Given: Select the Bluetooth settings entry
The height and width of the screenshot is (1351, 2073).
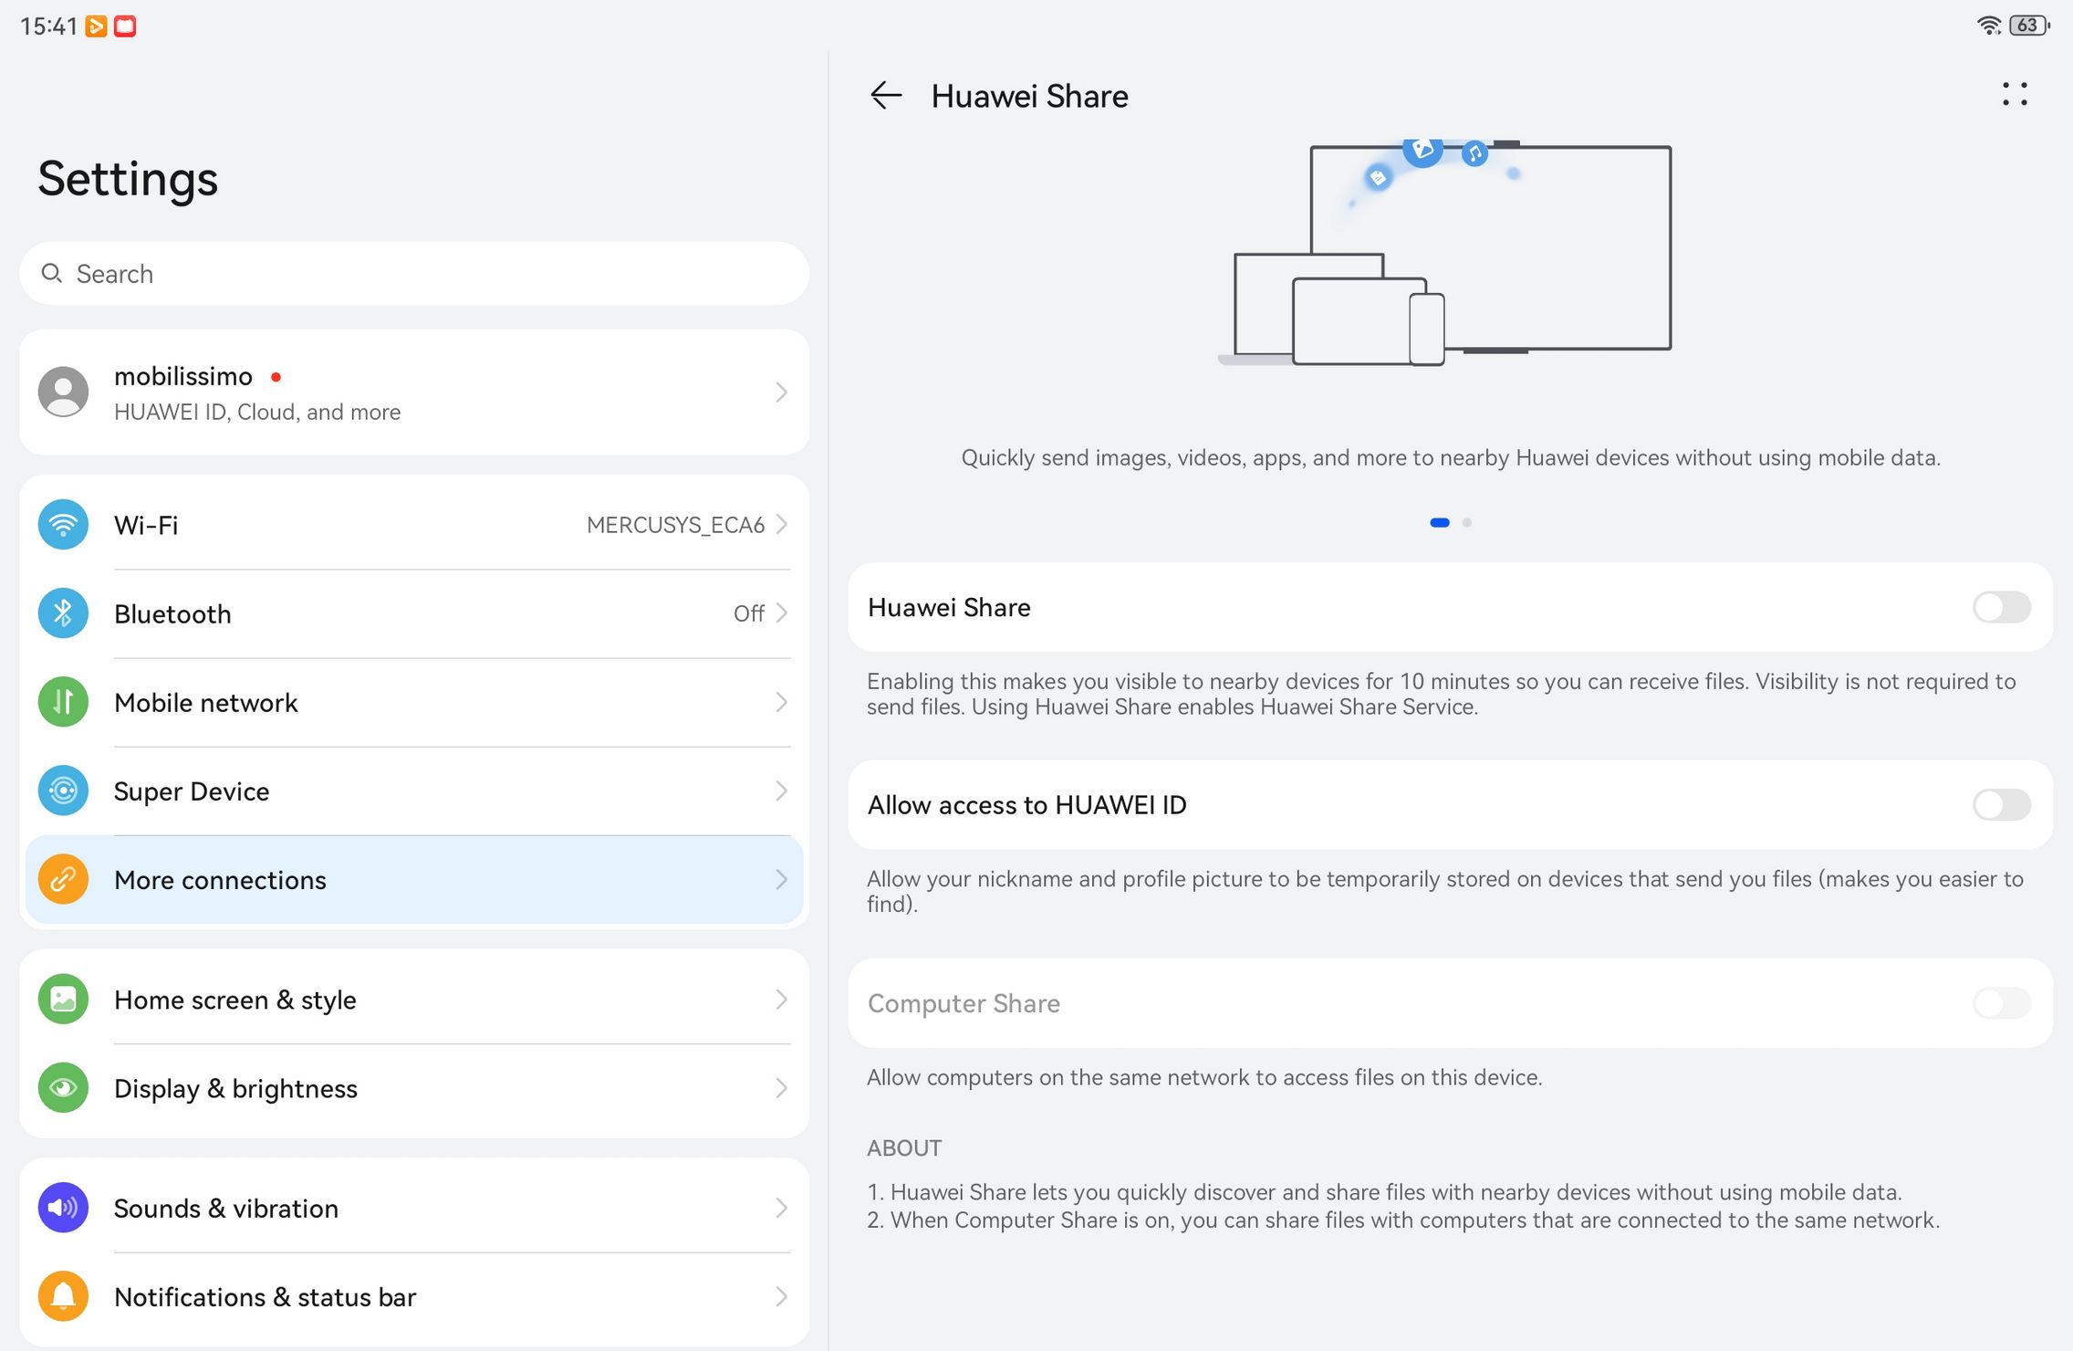Looking at the screenshot, I should [414, 613].
